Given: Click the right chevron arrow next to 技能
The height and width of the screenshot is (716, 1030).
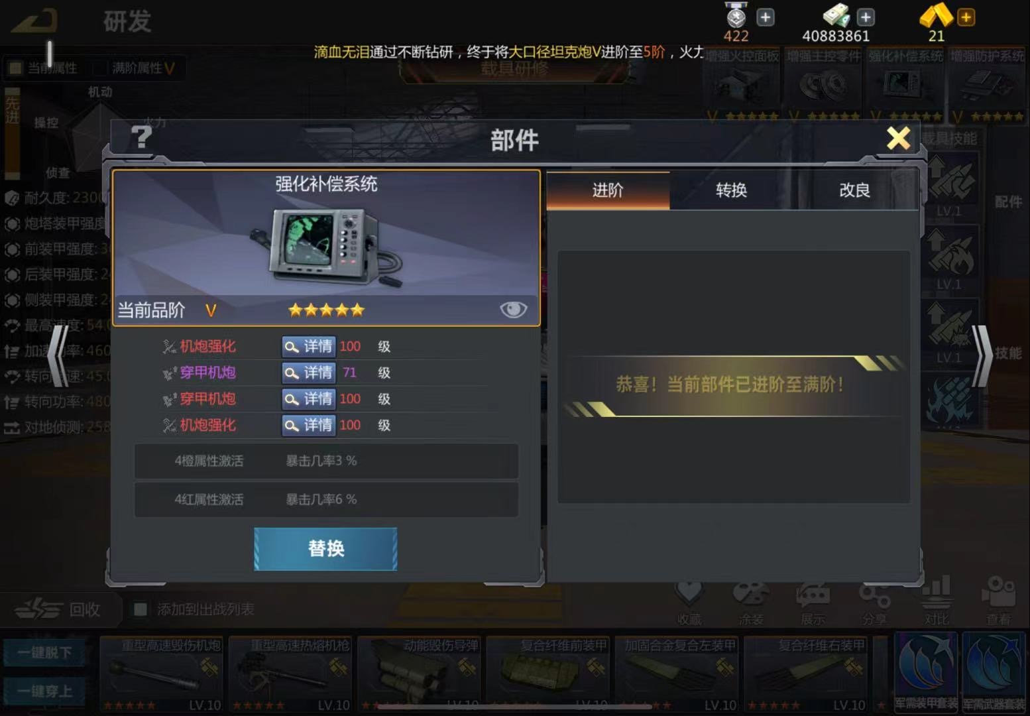Looking at the screenshot, I should (x=982, y=355).
